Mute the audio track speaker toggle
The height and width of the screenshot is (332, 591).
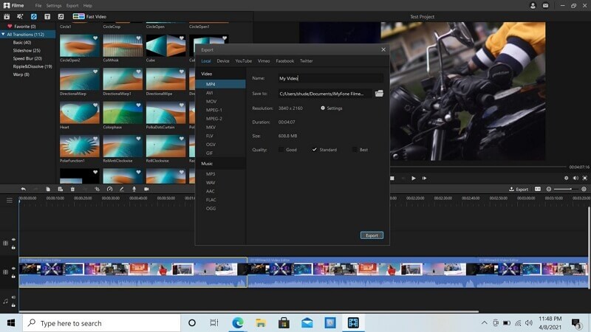(13, 297)
